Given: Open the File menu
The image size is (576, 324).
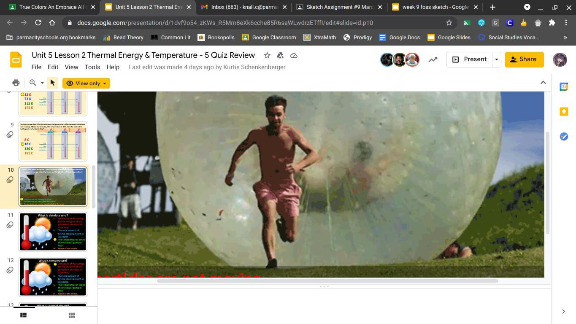Looking at the screenshot, I should (36, 67).
